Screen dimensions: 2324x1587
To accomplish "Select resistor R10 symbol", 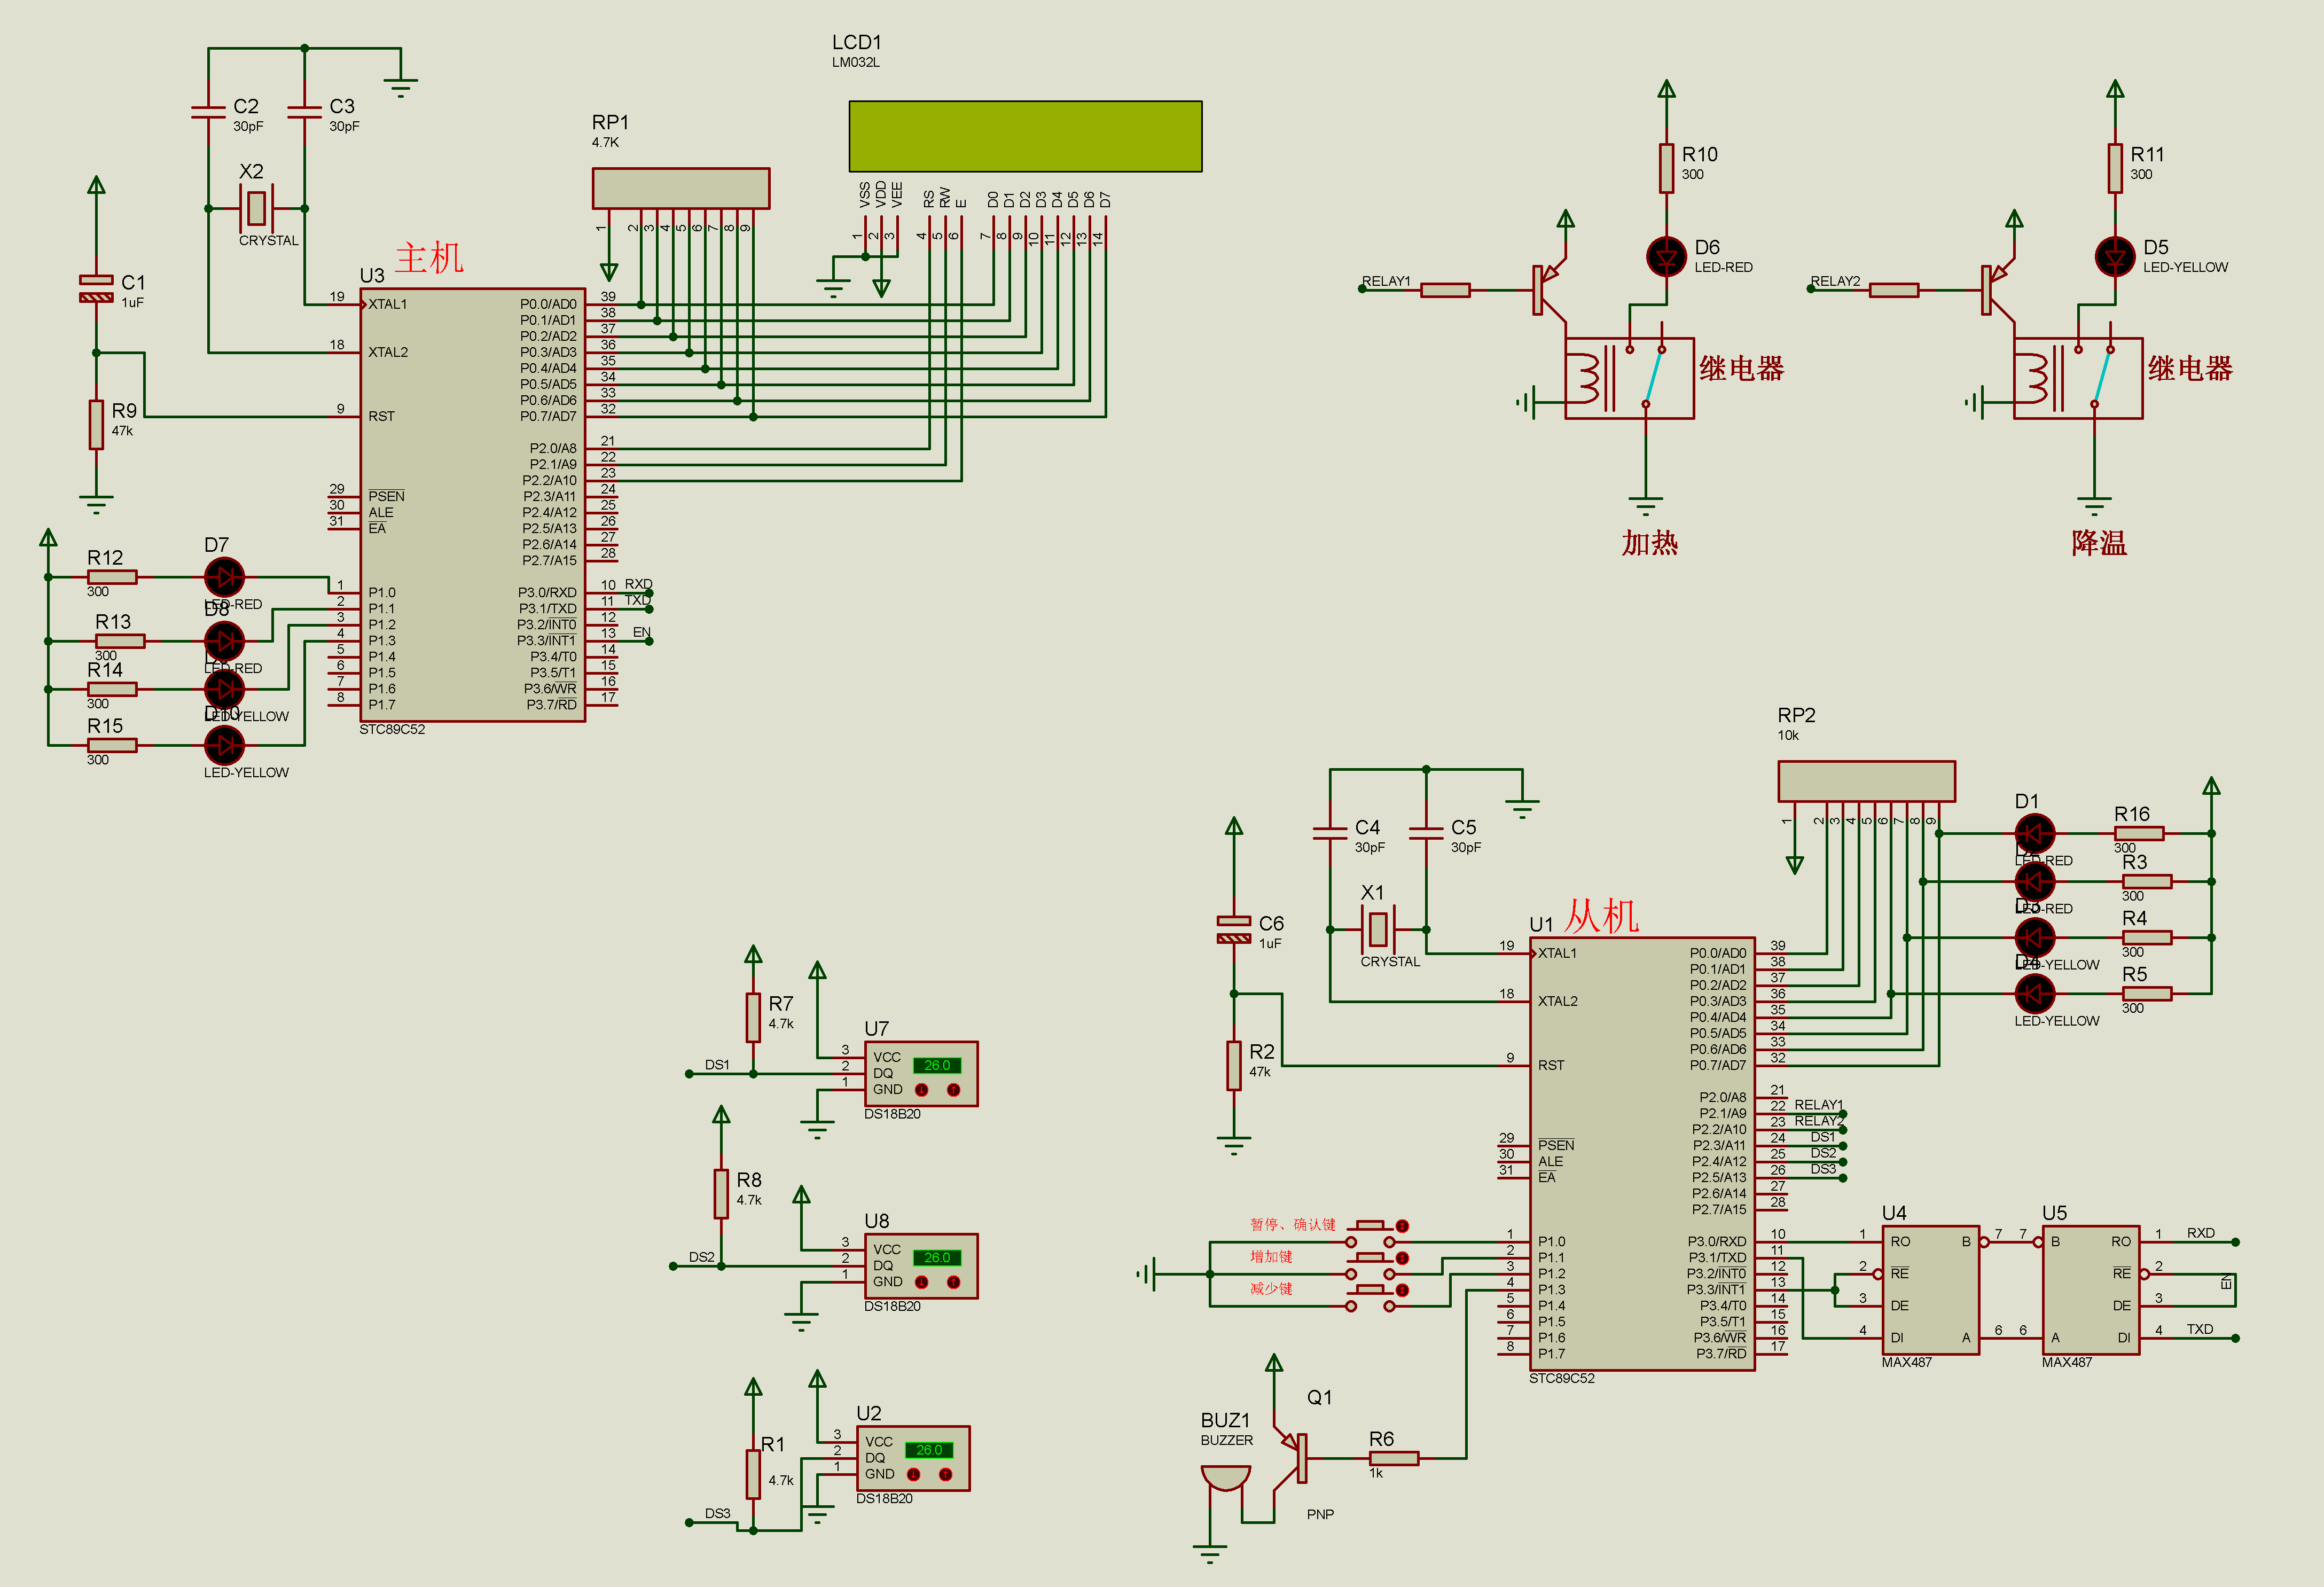I will [x=1666, y=168].
